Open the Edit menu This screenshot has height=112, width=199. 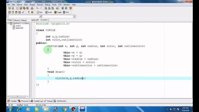[x=13, y=5]
